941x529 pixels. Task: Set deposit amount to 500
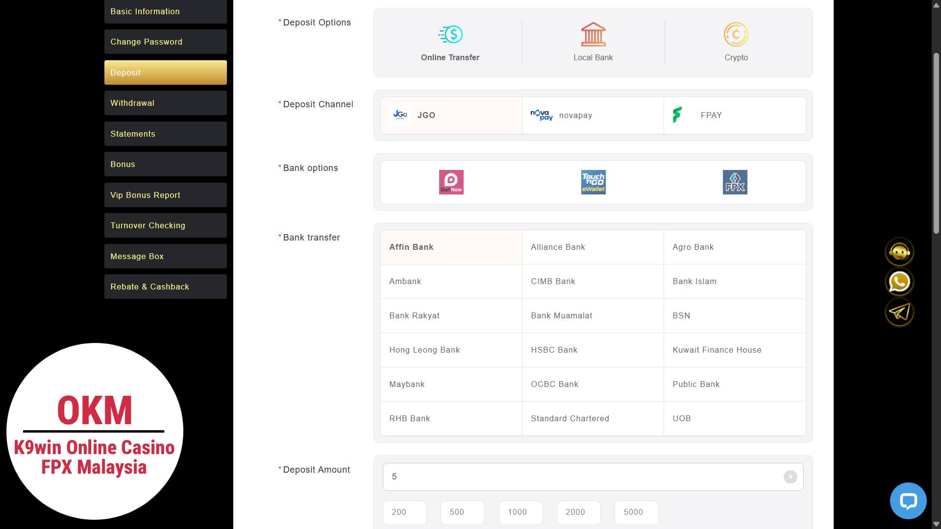click(x=463, y=512)
